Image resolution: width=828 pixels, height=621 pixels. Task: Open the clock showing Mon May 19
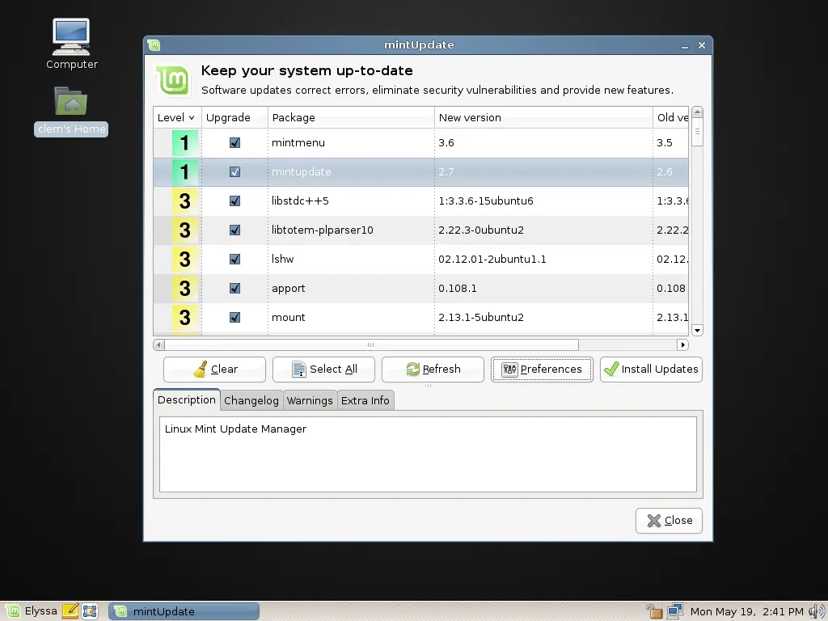pyautogui.click(x=746, y=611)
